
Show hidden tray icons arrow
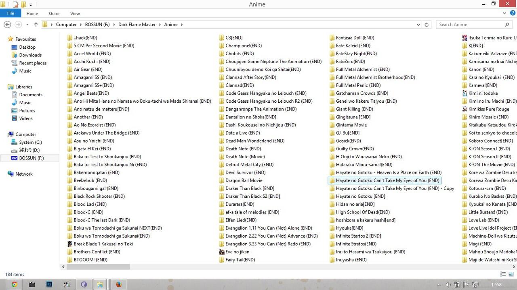439,285
